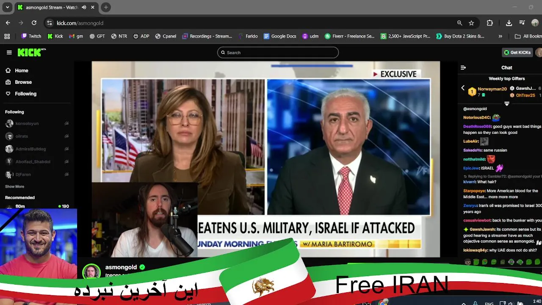This screenshot has height=305, width=542.
Task: Expand the Following list with Show More
Action: point(14,187)
